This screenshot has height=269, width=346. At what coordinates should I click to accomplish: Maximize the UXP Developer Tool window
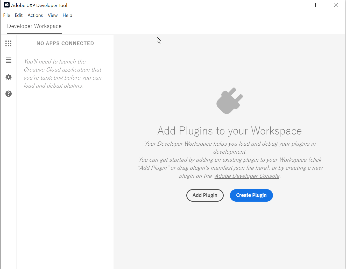tap(317, 5)
